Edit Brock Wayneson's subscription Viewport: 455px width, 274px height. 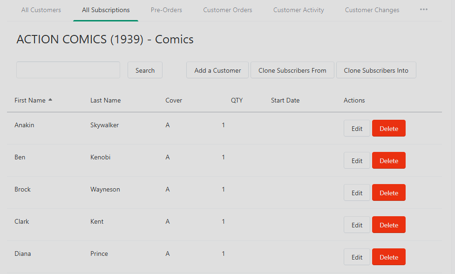coord(357,193)
